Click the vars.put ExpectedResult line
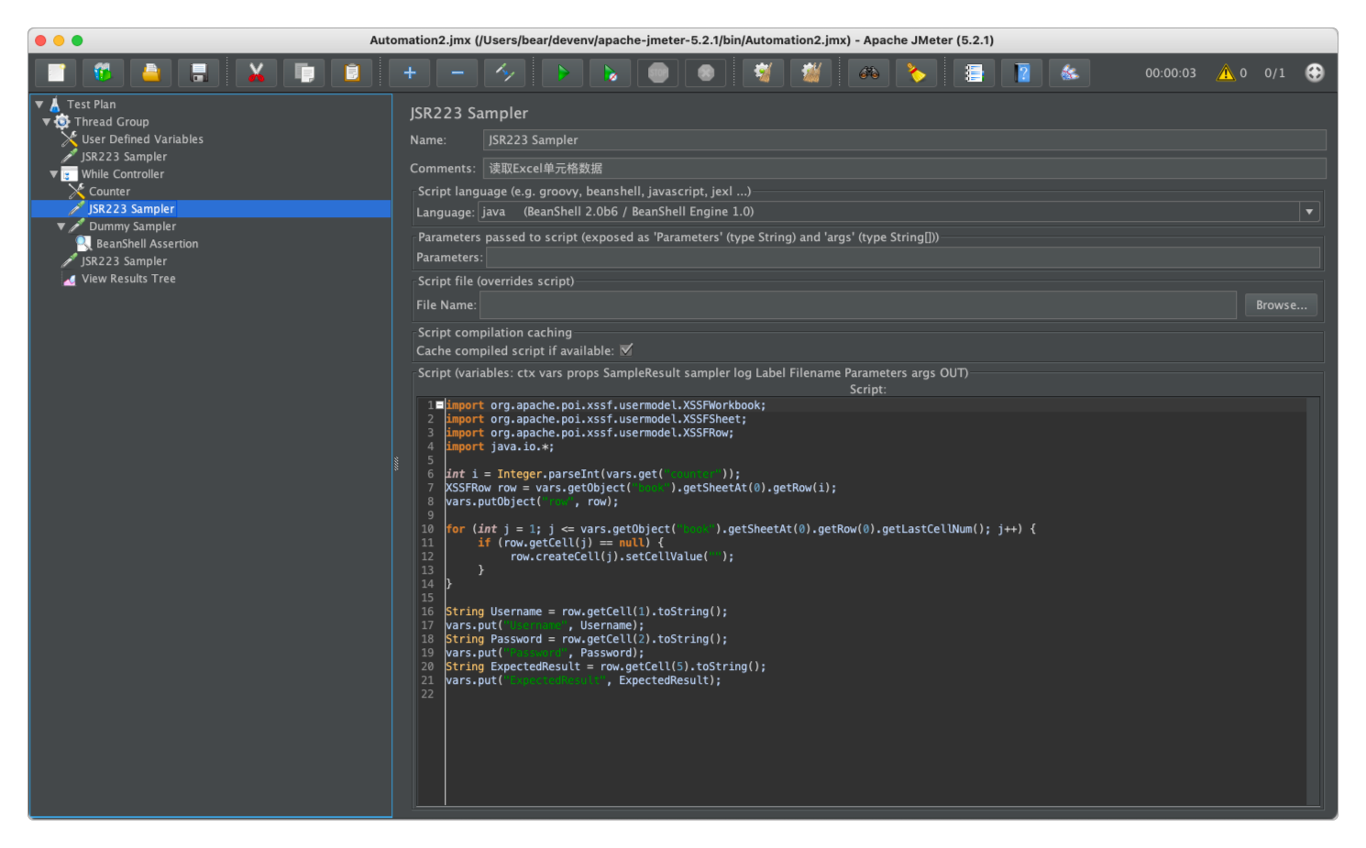The image size is (1366, 848). coord(583,680)
